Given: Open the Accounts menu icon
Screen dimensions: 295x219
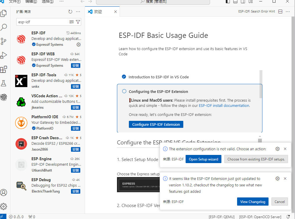Looking at the screenshot, I should click(3, 192).
